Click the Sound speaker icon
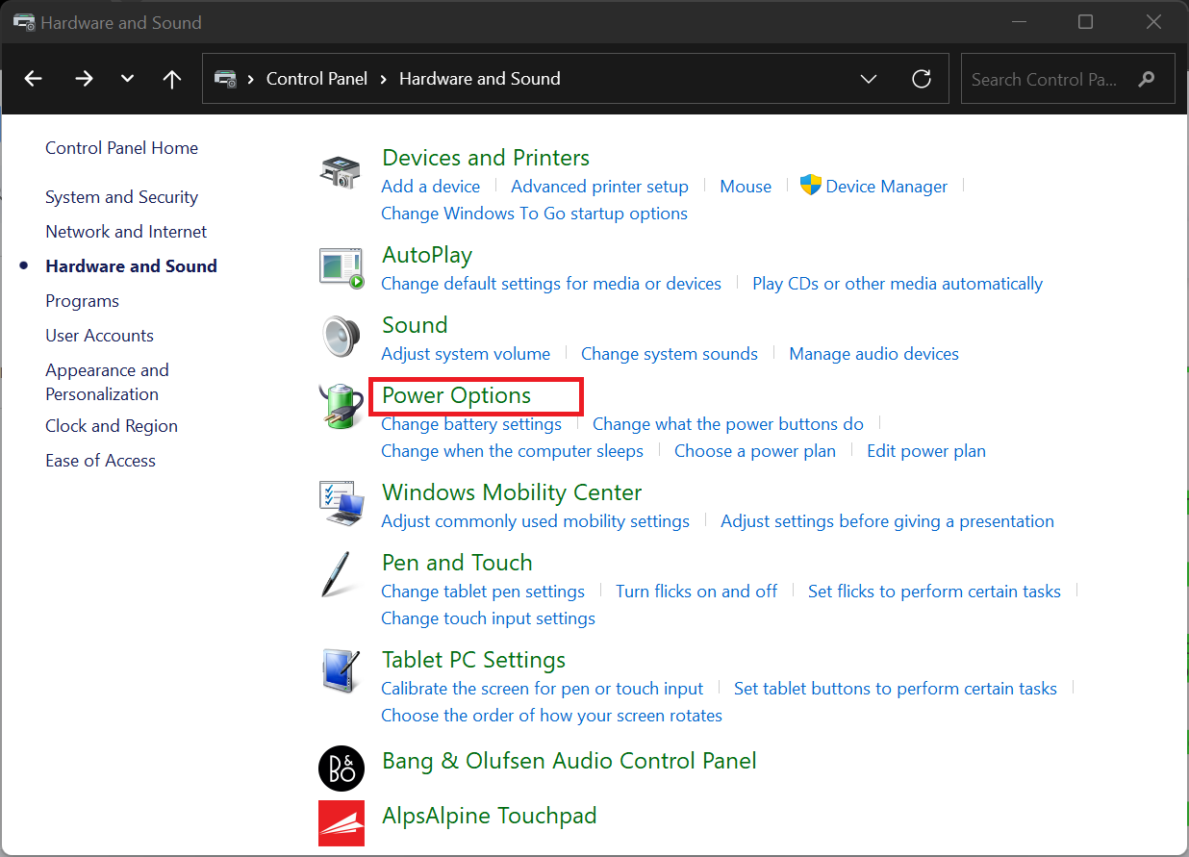The image size is (1189, 857). click(341, 337)
